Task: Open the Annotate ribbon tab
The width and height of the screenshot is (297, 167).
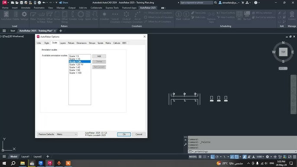Action: [26, 8]
